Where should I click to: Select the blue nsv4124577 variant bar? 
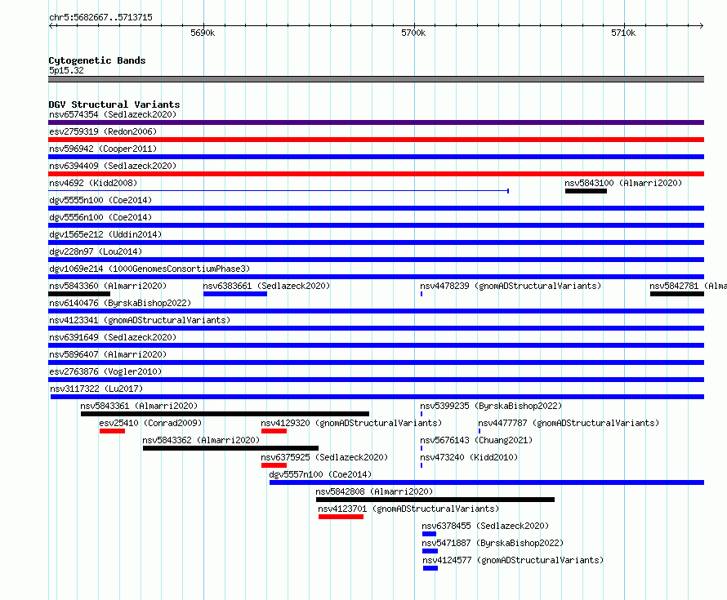coord(430,568)
